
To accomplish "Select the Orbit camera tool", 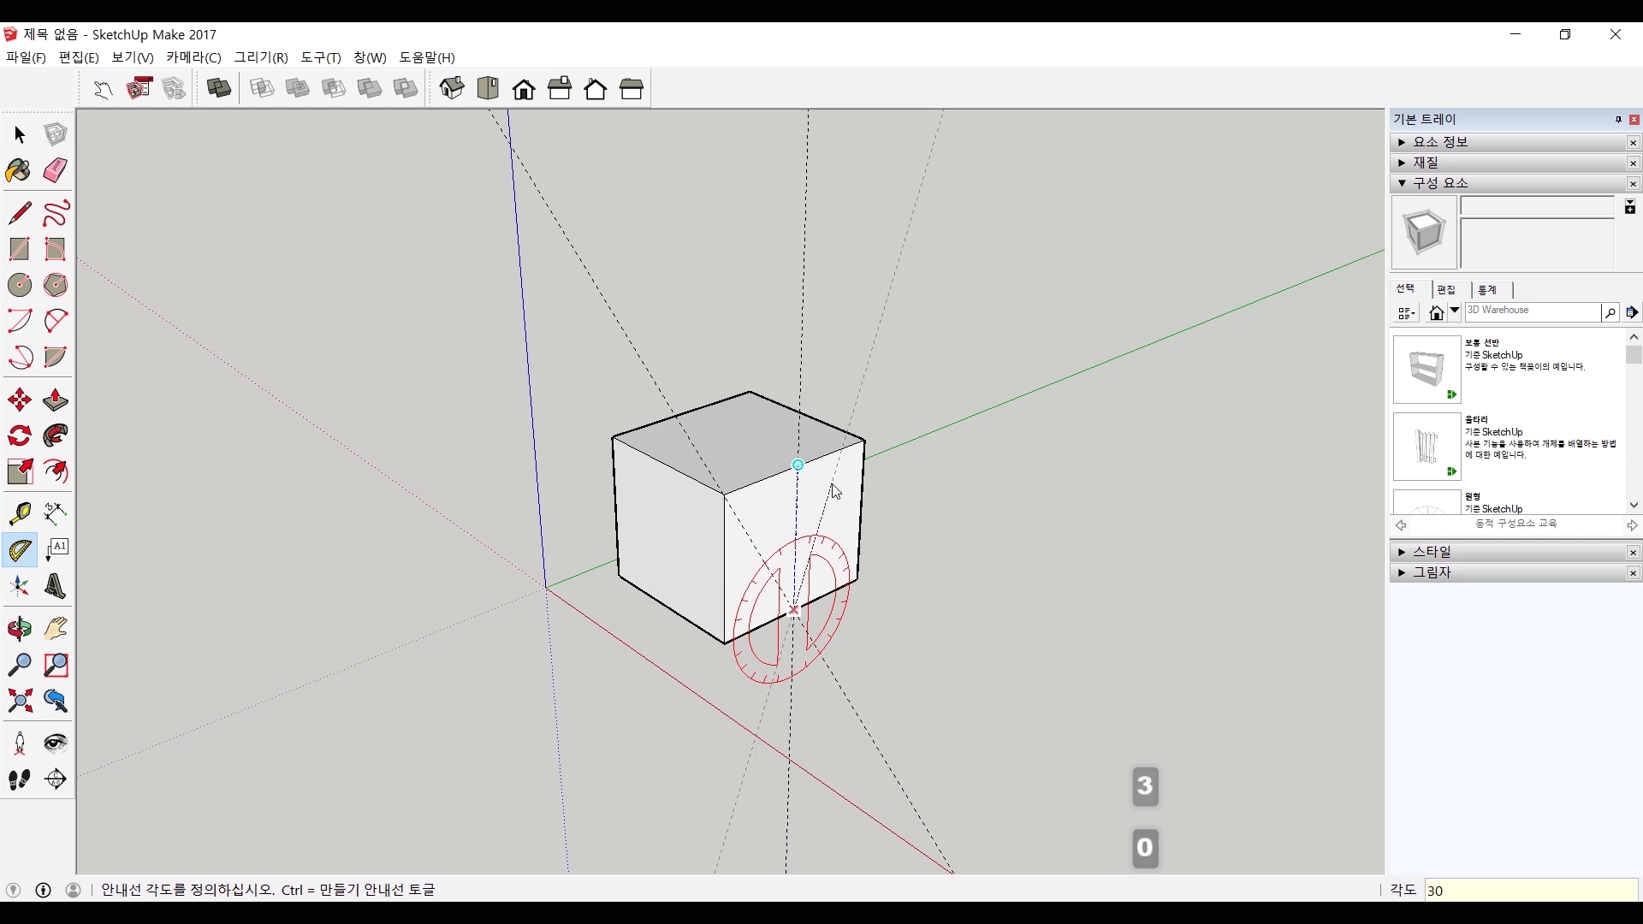I will [19, 630].
